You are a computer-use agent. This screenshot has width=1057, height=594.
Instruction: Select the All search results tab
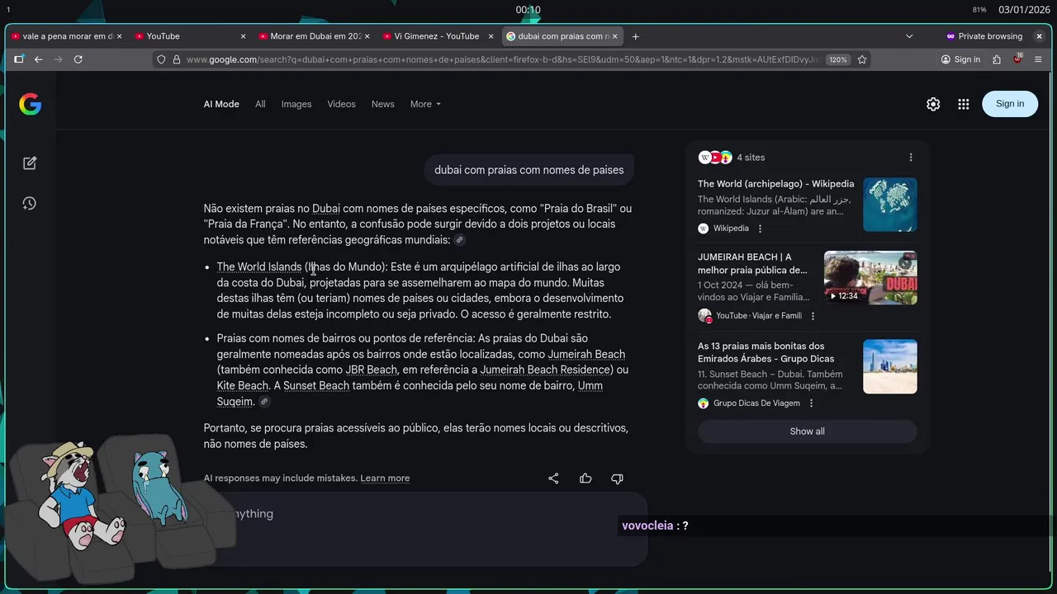[x=260, y=104]
